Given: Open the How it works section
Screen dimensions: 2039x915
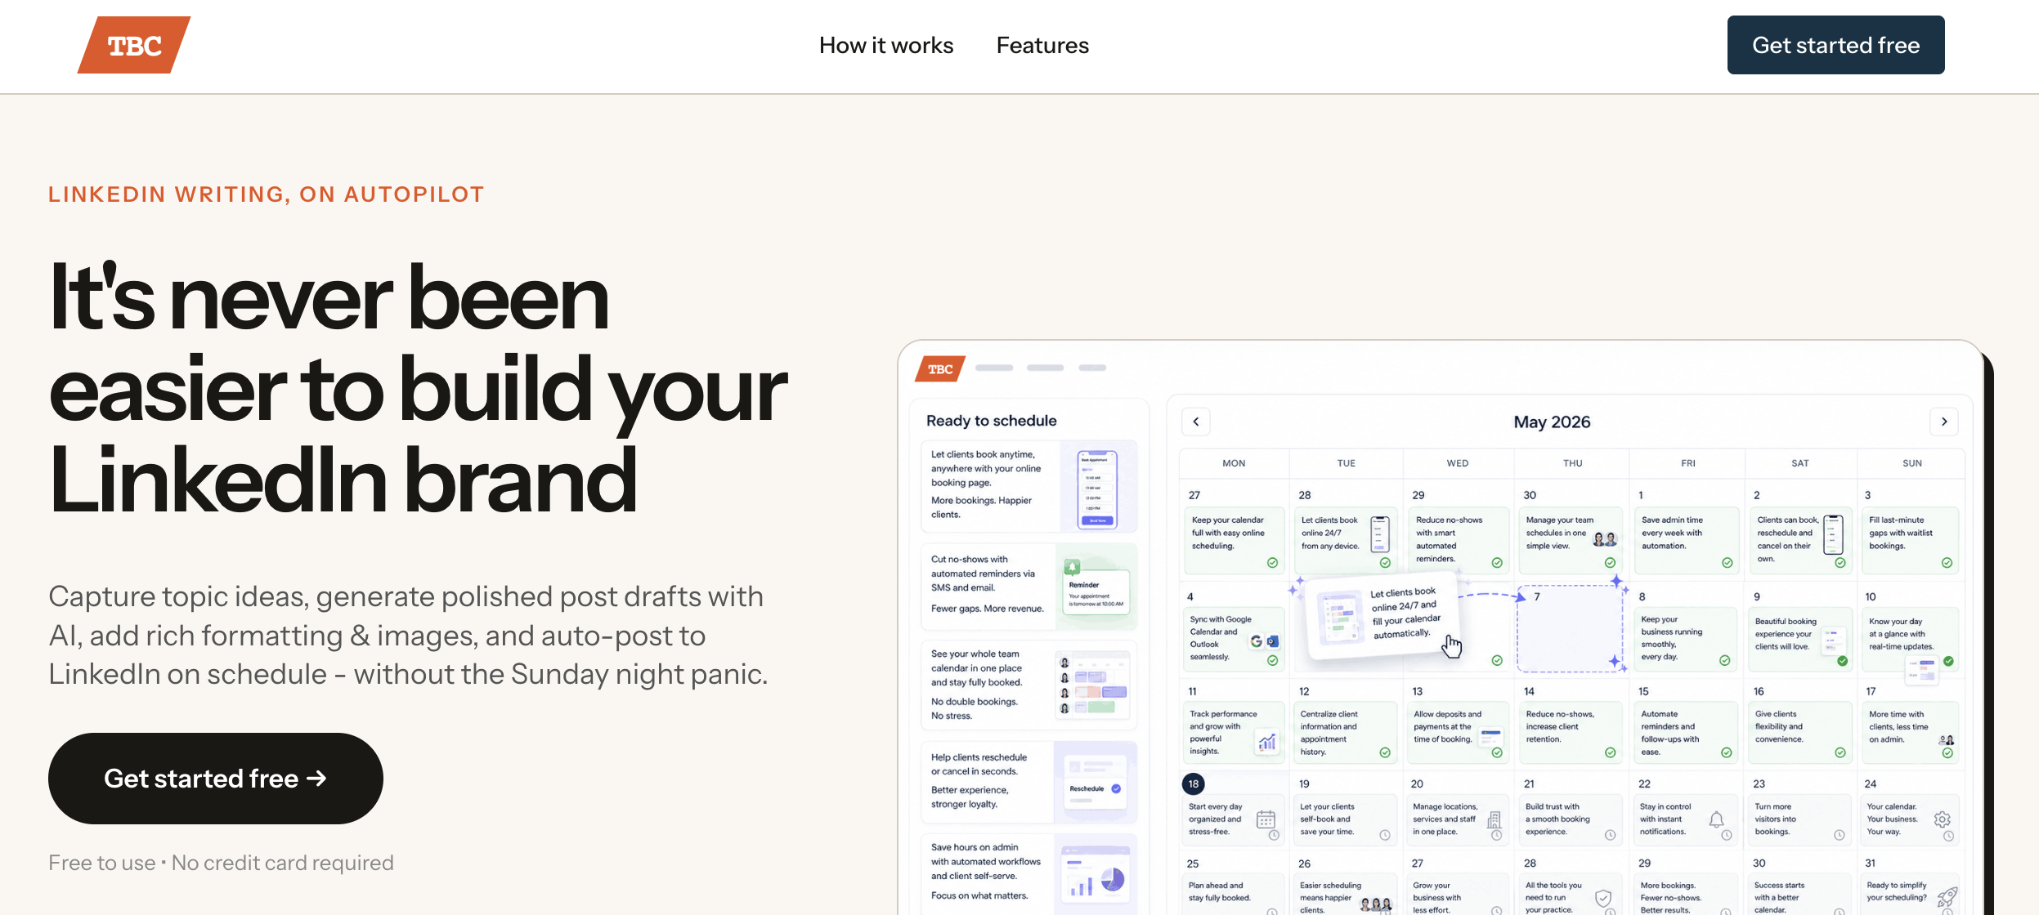Looking at the screenshot, I should [x=886, y=45].
